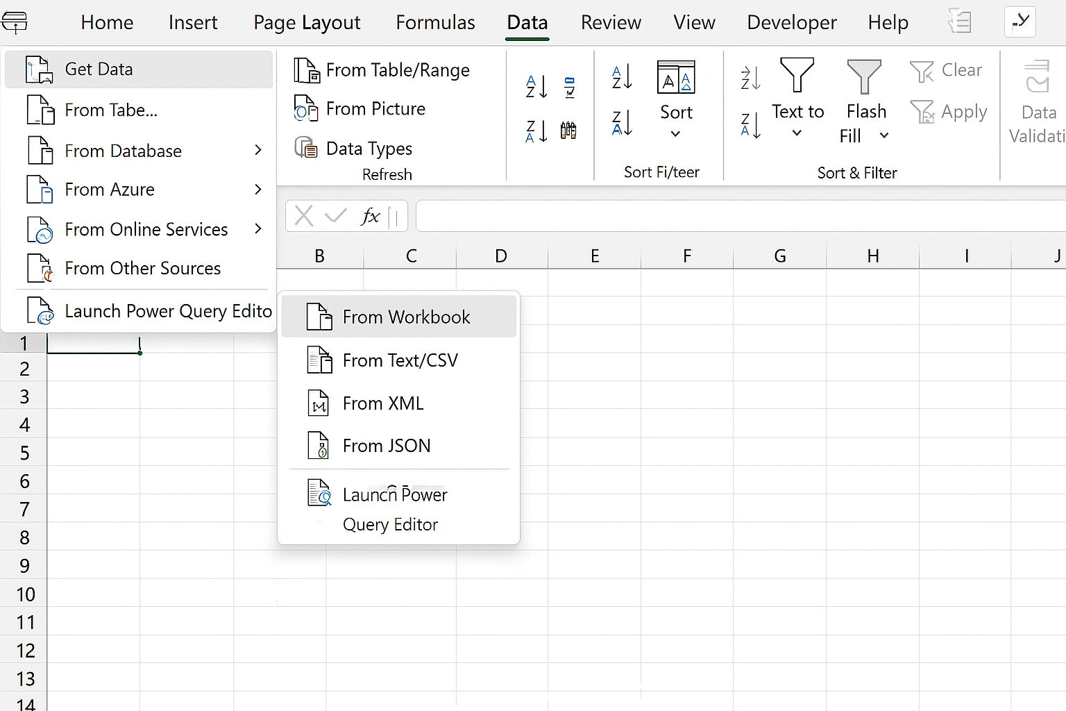Select column C header
This screenshot has width=1066, height=711.
(411, 256)
